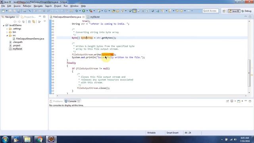Click Navigator Forward arrow icon

(19, 21)
